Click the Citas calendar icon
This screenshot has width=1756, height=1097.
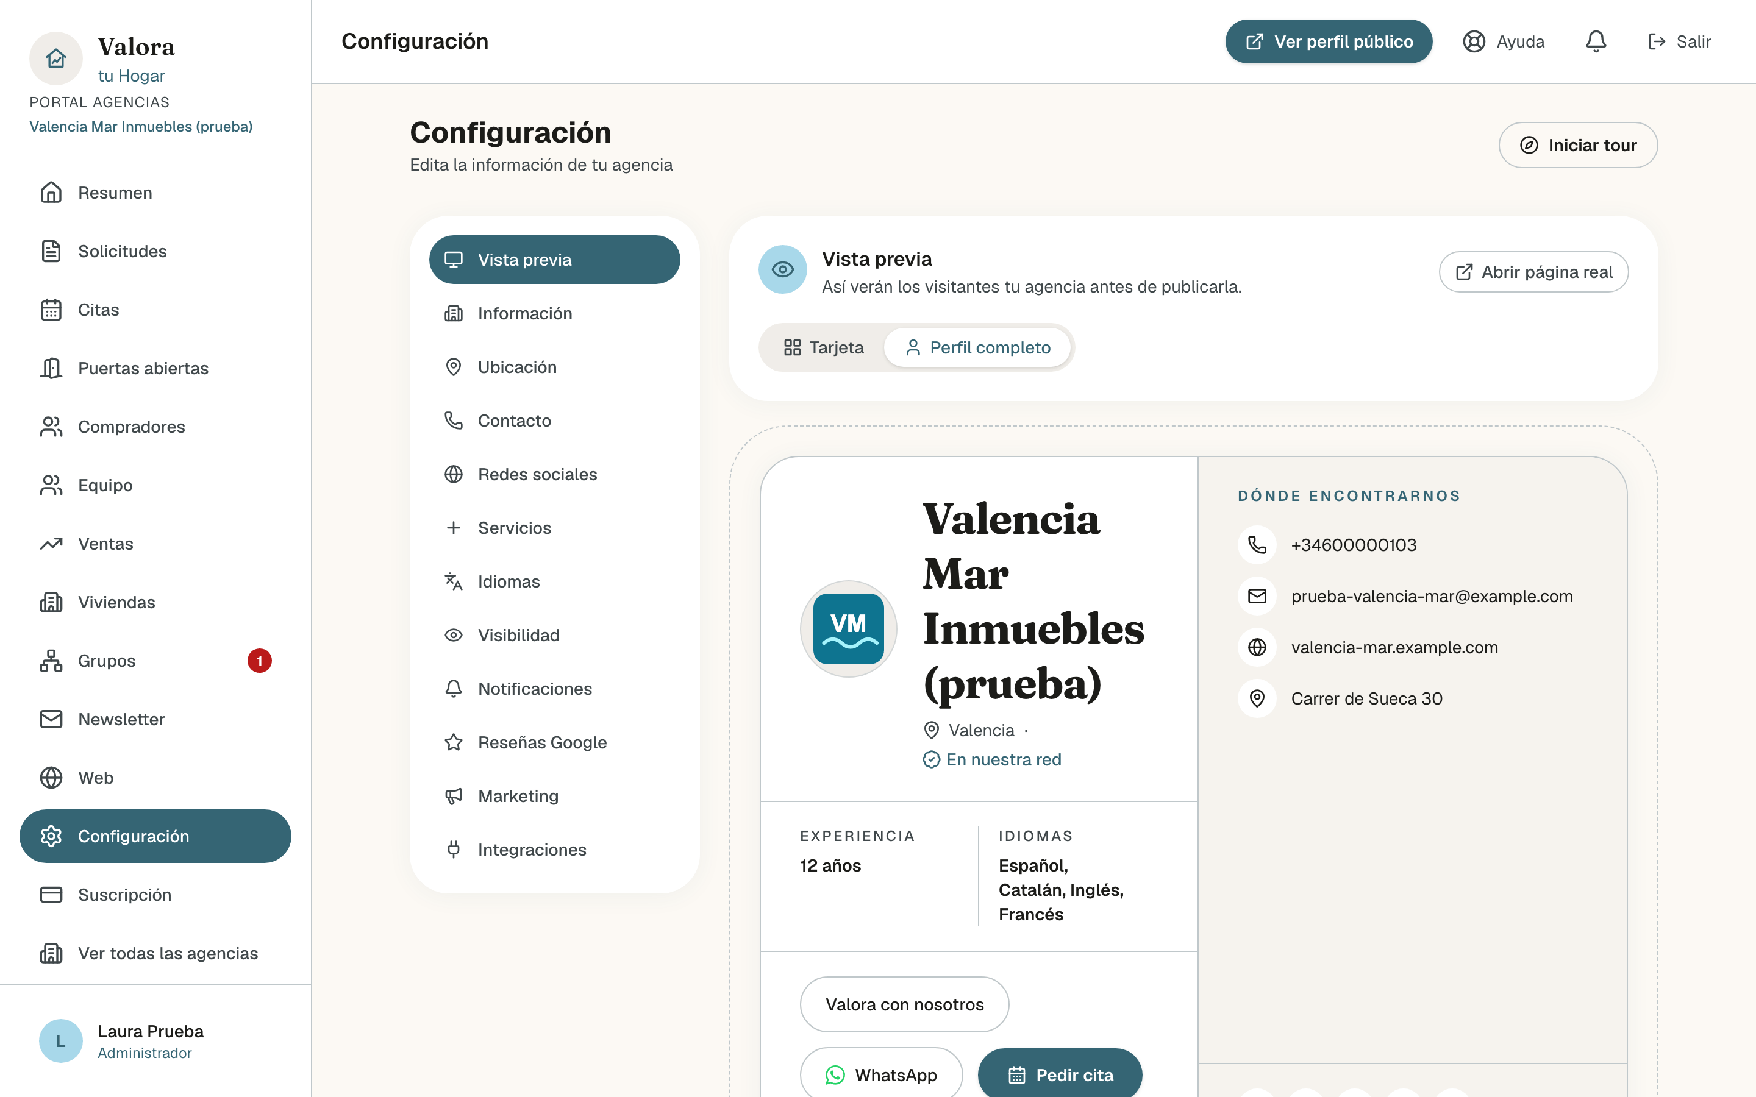point(51,310)
